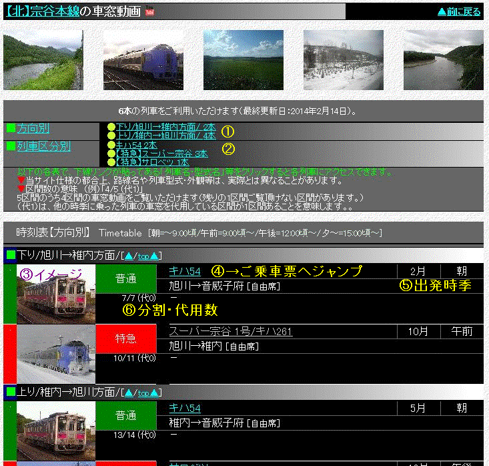The height and width of the screenshot is (466, 489).
Task: Open 上り/稚内→旭川方面/4本 link
Action: point(165,136)
